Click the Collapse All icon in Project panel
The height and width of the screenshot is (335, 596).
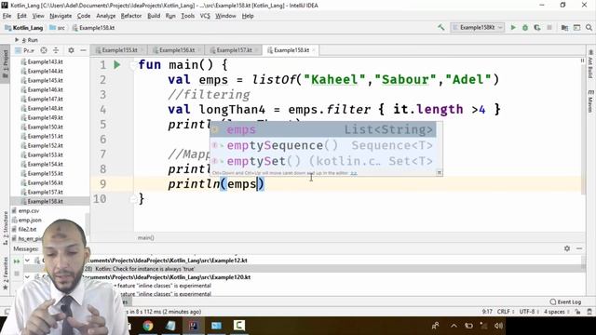click(x=56, y=50)
